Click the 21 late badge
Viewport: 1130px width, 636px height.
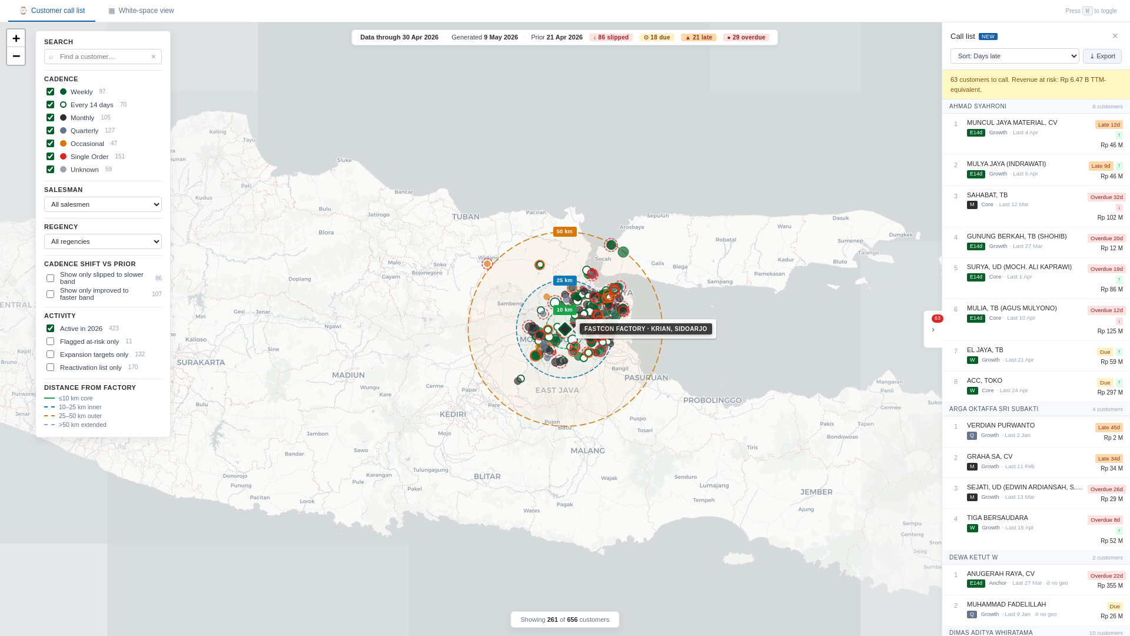[699, 37]
